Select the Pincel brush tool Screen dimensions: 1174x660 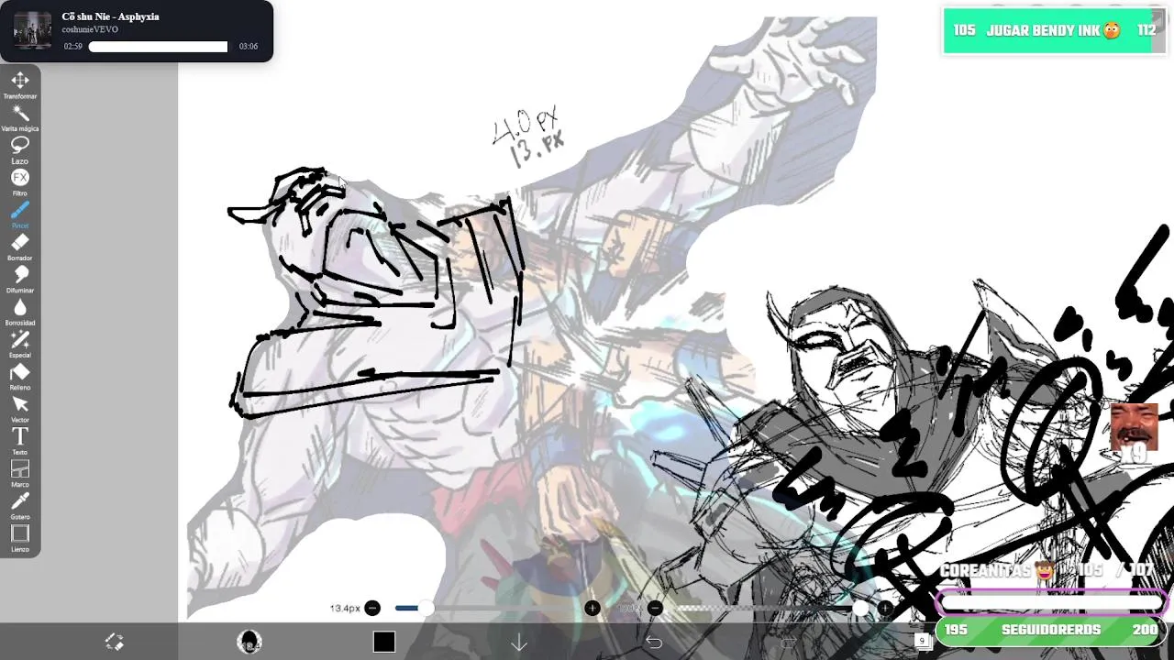(x=20, y=214)
